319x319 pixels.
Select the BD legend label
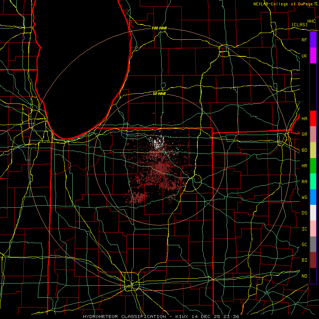[x=304, y=150]
